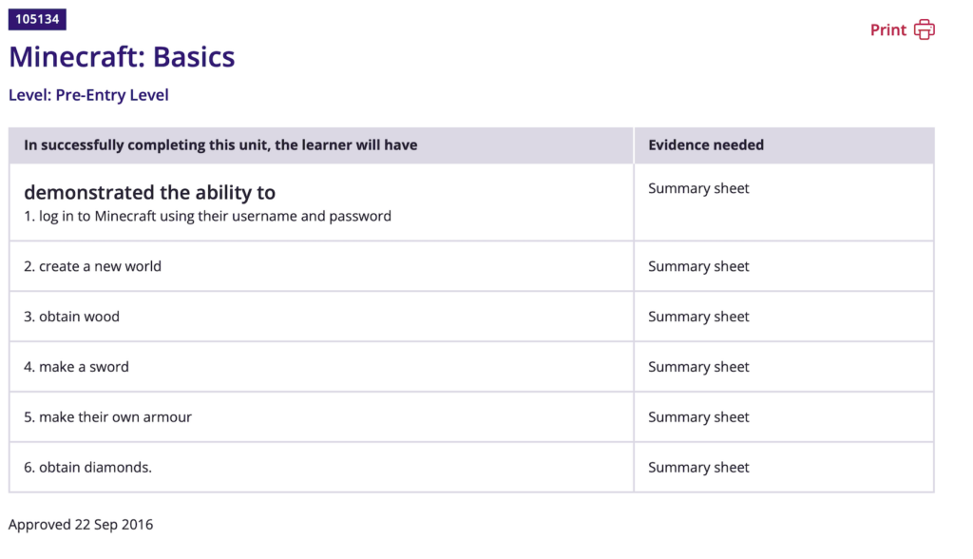Click Summary sheet beside obtain diamonds
The width and height of the screenshot is (973, 559).
698,468
